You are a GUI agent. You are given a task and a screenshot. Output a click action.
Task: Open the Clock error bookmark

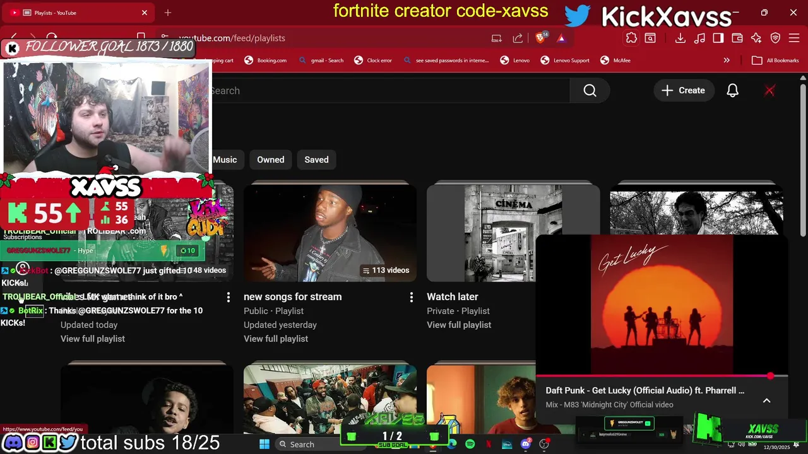372,61
